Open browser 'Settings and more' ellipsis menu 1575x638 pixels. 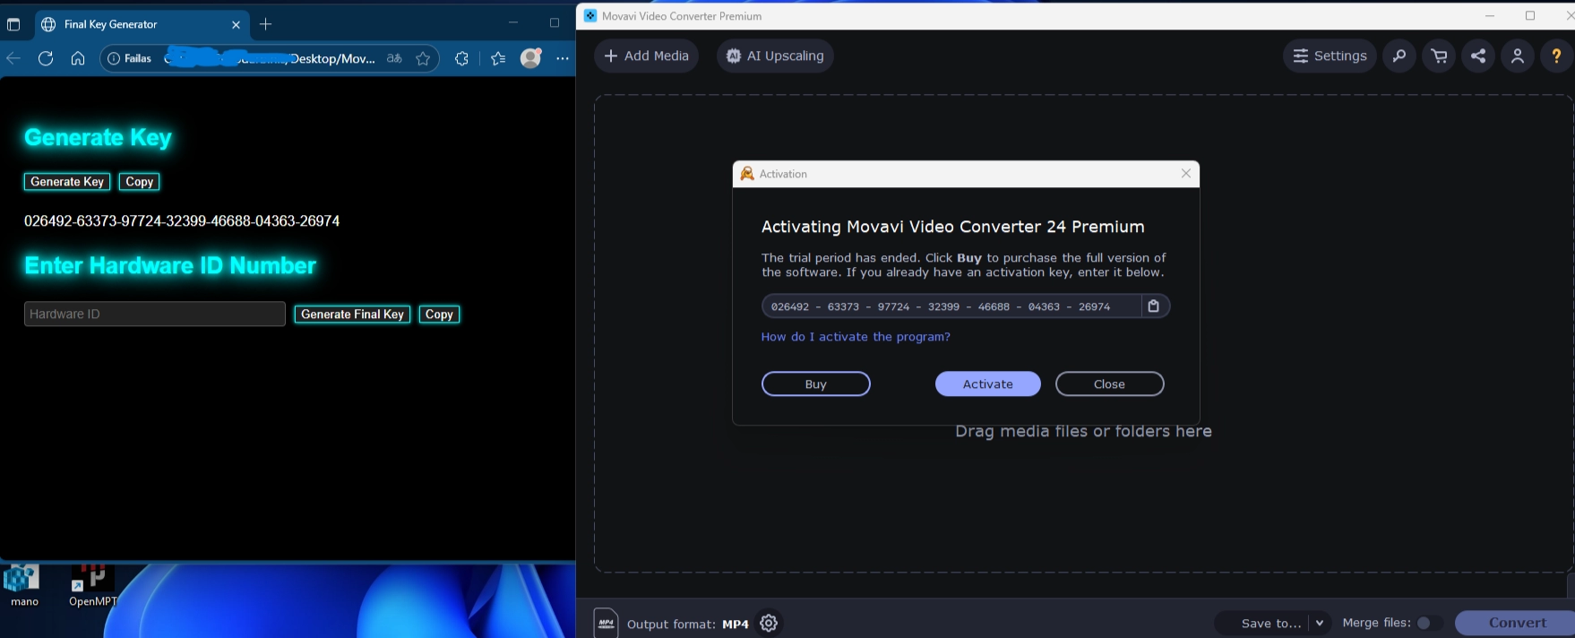point(563,58)
